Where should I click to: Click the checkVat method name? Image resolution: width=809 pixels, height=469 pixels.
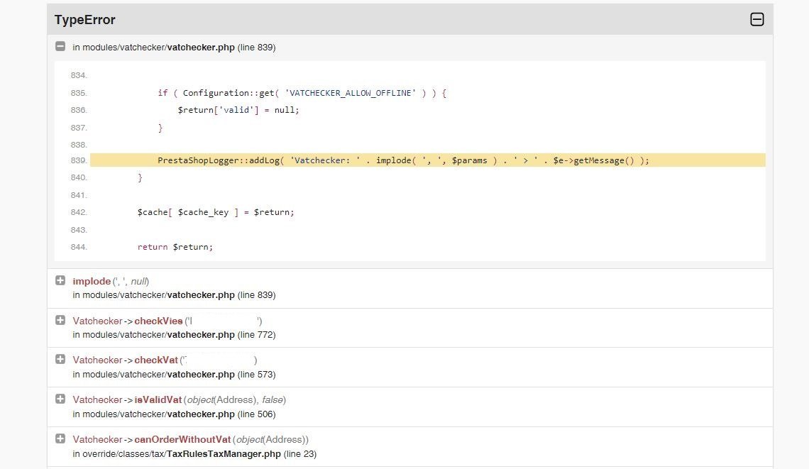tap(156, 360)
